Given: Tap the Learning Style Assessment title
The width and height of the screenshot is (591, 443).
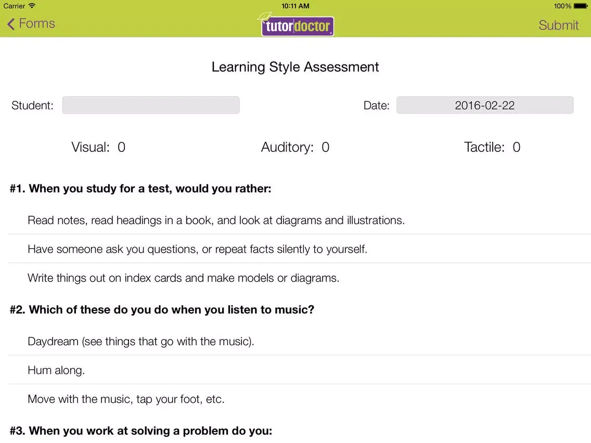Looking at the screenshot, I should coord(295,67).
